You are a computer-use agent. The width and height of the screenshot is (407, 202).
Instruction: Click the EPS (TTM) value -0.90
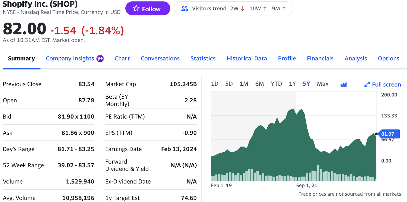pos(190,133)
